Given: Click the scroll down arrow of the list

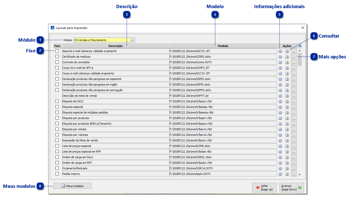Looking at the screenshot, I should pos(300,174).
